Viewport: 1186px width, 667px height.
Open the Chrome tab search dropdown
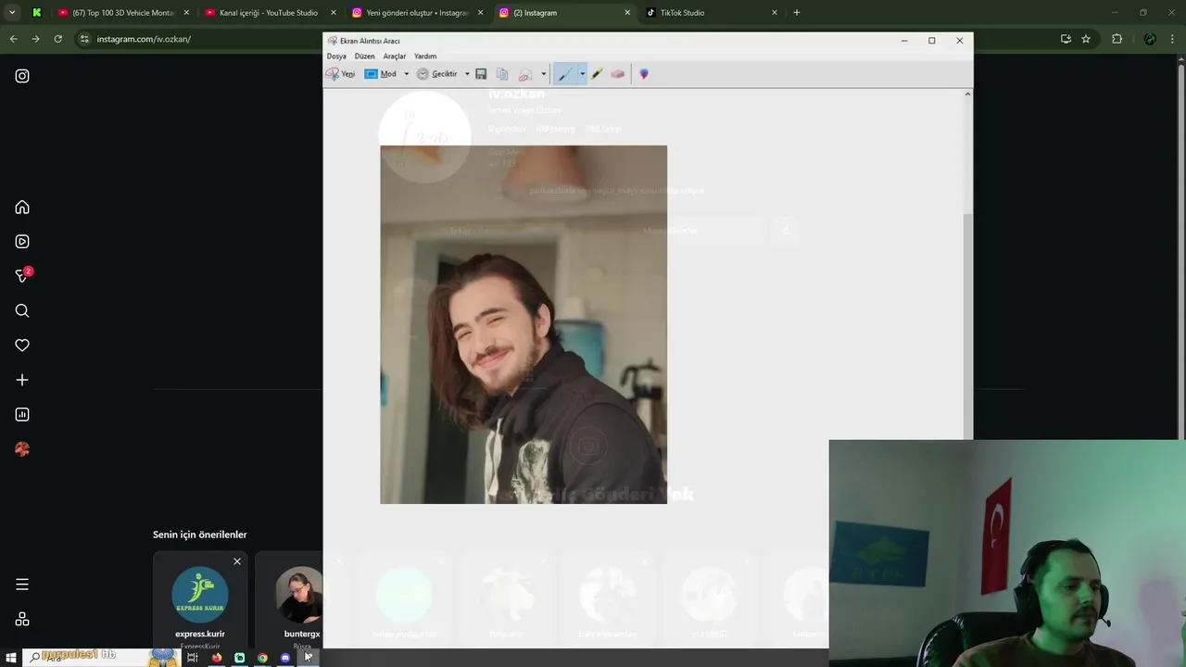pyautogui.click(x=12, y=13)
